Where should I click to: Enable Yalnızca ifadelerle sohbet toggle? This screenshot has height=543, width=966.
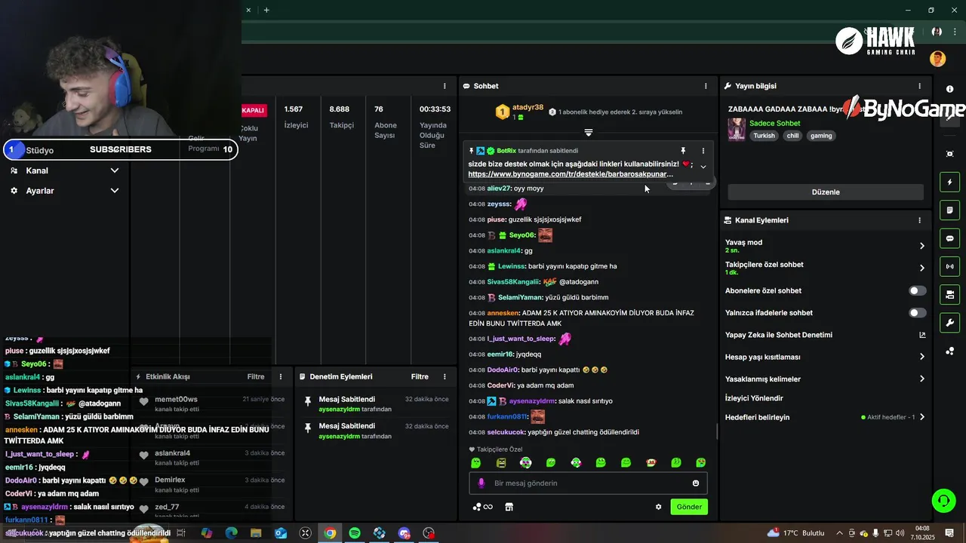(917, 312)
